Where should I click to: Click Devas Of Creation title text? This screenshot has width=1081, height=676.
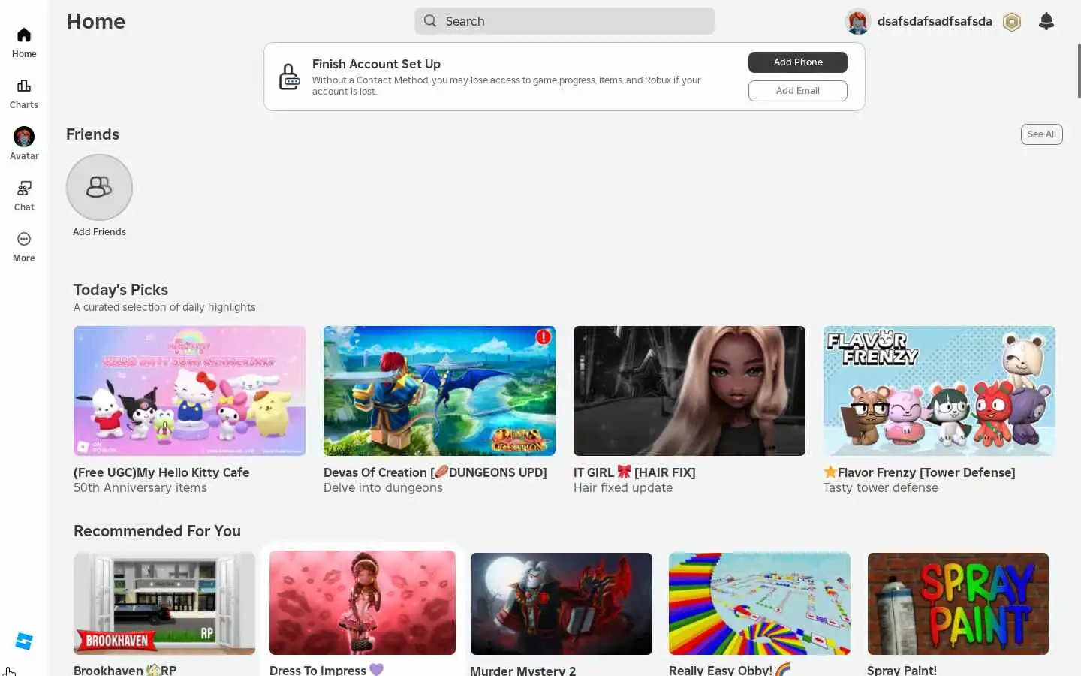point(435,472)
